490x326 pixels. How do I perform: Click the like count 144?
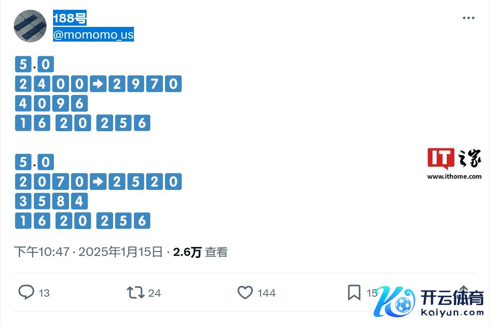pos(267,293)
